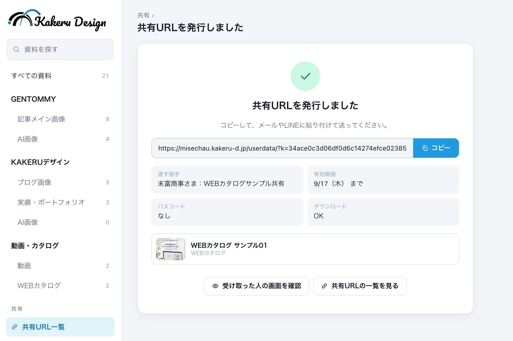Click the count 9 beside 記事メイン画像
This screenshot has width=513, height=341.
(x=107, y=119)
